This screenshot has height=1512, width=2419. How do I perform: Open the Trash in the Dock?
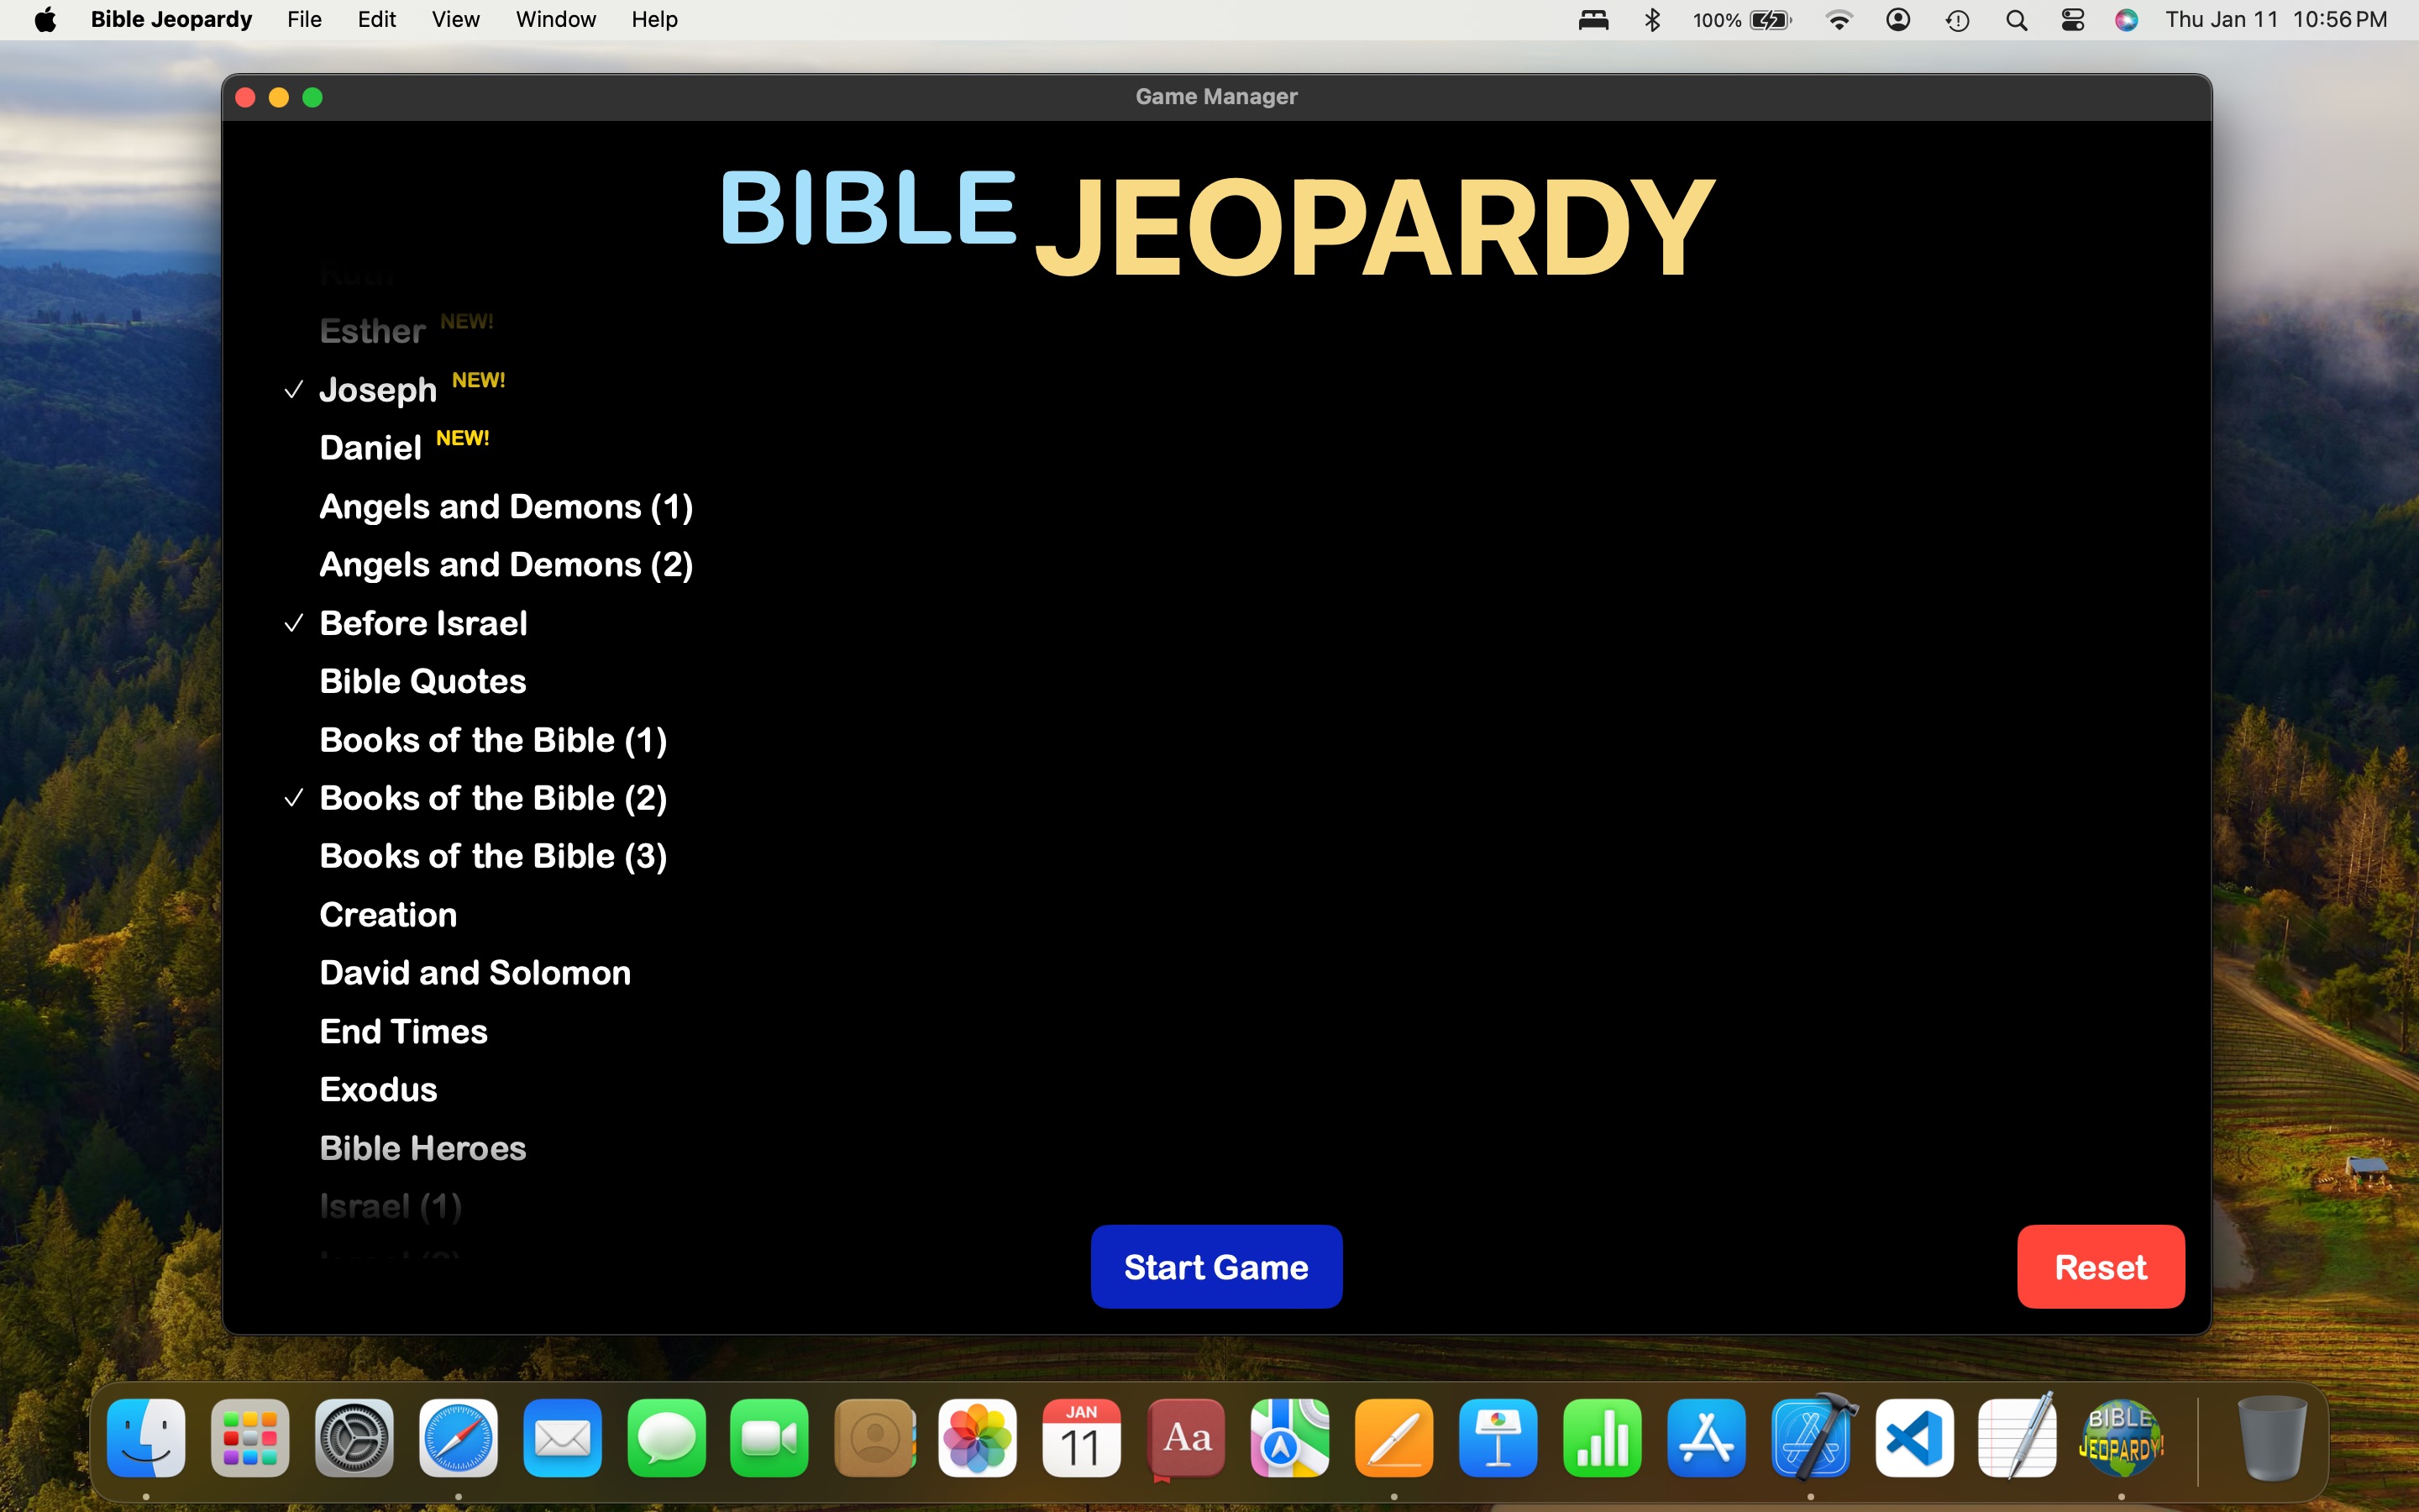pyautogui.click(x=2272, y=1437)
